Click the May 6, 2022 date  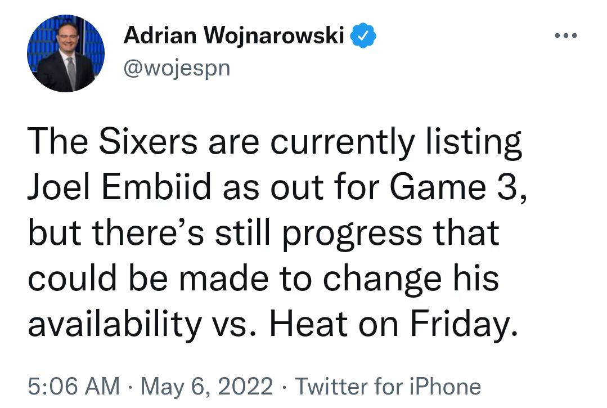207,387
